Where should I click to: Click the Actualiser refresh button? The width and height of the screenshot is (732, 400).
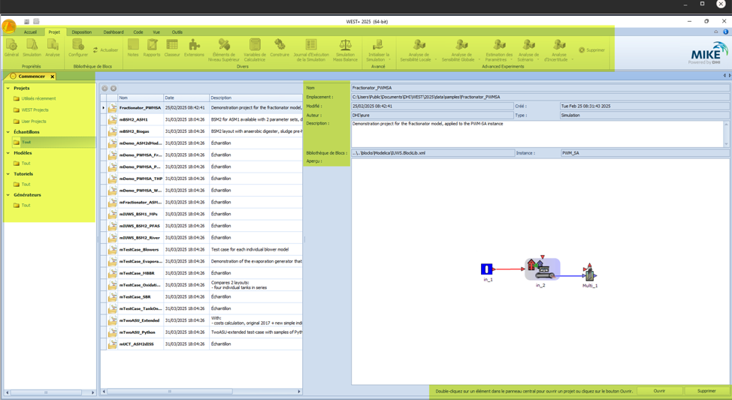click(x=106, y=50)
